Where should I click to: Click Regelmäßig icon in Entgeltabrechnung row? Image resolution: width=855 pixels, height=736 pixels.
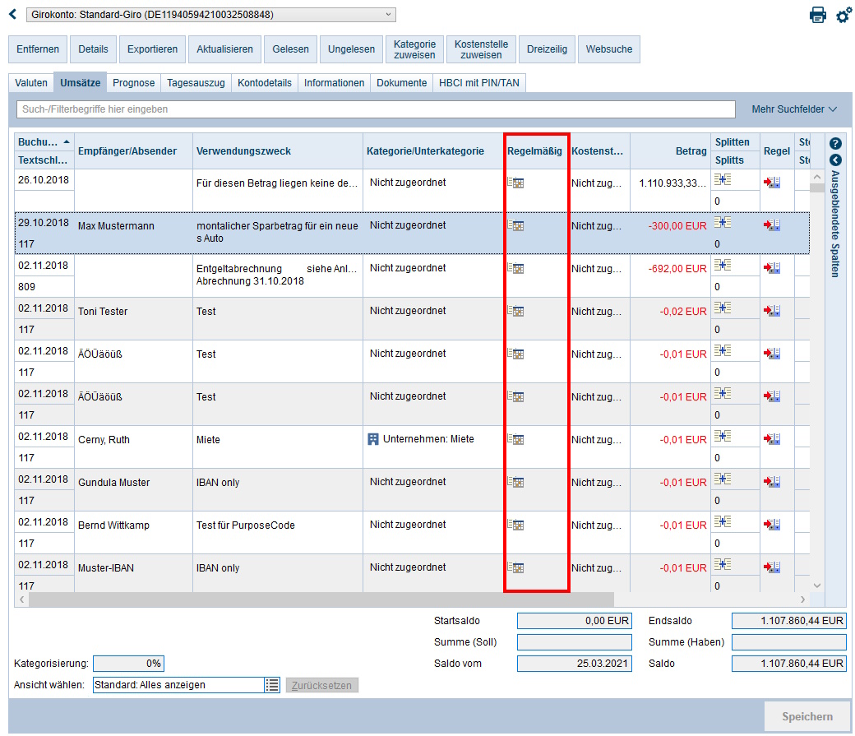pyautogui.click(x=515, y=268)
